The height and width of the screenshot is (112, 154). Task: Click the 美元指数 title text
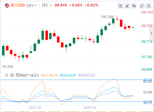[18, 5]
